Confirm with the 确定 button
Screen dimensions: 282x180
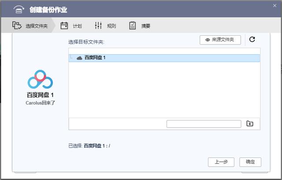tap(250, 162)
